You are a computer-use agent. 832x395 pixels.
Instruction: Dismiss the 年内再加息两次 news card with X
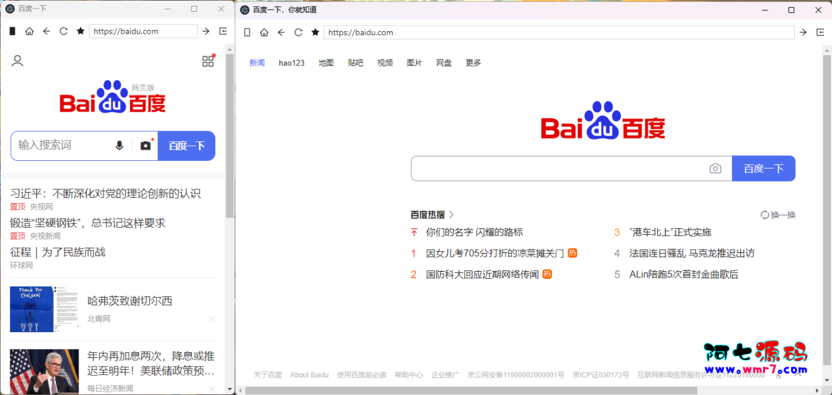(211, 389)
